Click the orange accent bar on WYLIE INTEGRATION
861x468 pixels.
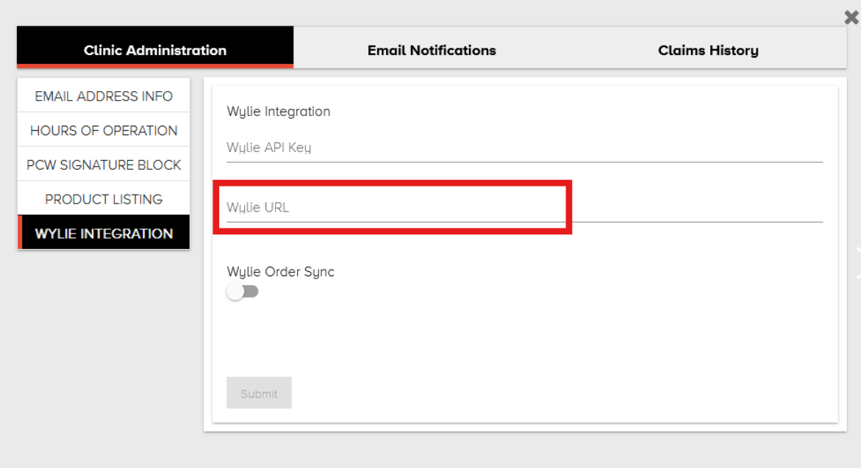[x=20, y=234]
